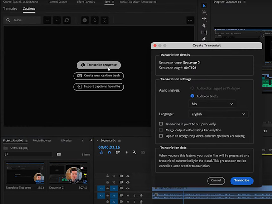The height and width of the screenshot is (204, 272).
Task: Open Program monitor panel menu icon
Action: (x=244, y=2)
